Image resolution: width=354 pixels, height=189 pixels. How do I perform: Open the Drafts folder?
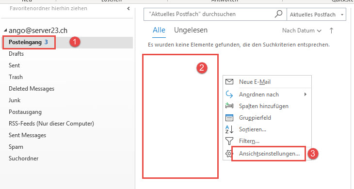pos(16,54)
